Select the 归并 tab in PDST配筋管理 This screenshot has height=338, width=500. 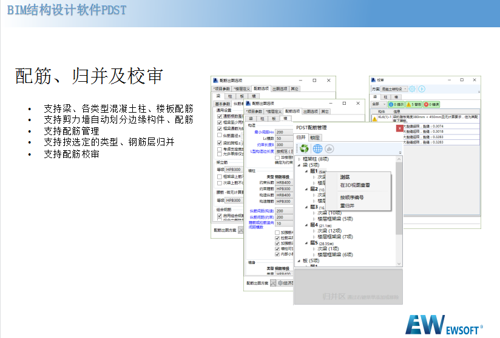(x=301, y=138)
